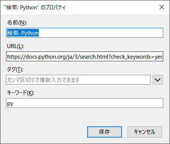Image resolution: width=170 pixels, height=144 pixels.
Task: Click the 名前(N) label
Action: [17, 23]
